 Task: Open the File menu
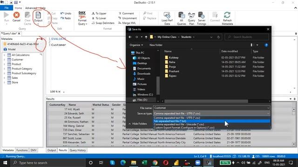click(7, 8)
